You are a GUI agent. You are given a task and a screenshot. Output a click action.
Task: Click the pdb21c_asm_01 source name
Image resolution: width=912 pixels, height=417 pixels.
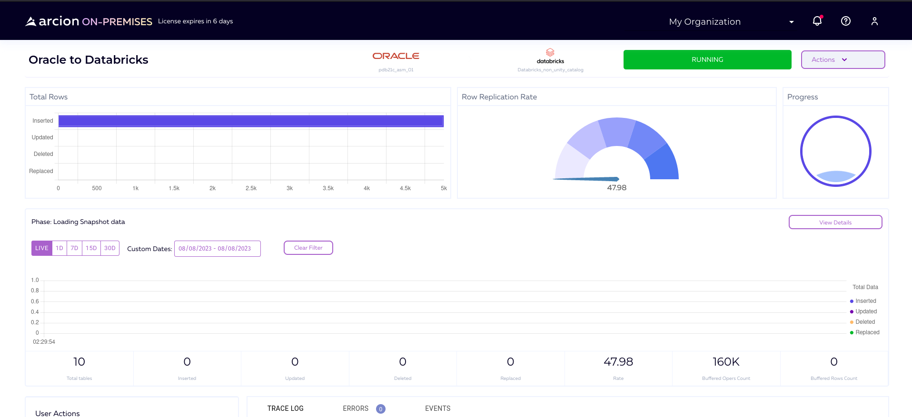[396, 70]
